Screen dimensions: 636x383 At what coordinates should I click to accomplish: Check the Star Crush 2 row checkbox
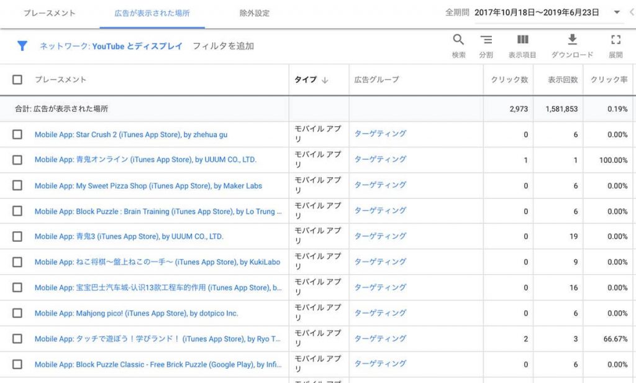(17, 134)
